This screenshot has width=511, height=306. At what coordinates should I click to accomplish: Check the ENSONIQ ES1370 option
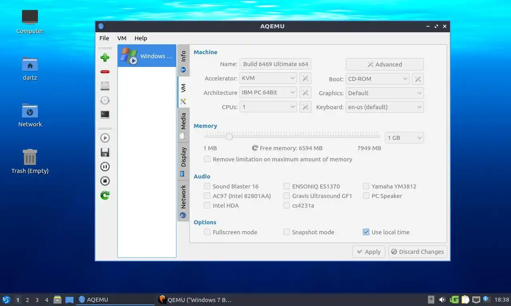(287, 186)
